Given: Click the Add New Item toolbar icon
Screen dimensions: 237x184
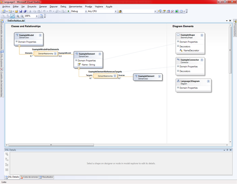Looking at the screenshot, I should pyautogui.click(x=10, y=11).
